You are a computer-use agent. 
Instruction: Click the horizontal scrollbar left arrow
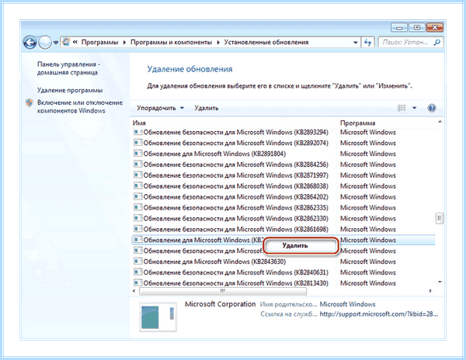point(134,291)
